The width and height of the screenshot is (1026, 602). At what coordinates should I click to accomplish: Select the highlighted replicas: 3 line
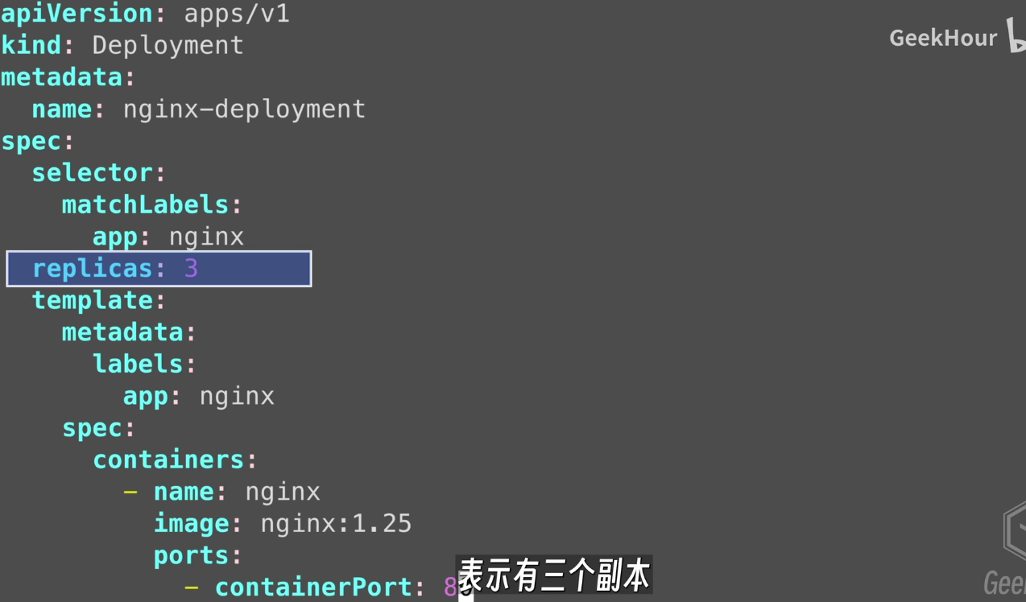159,269
